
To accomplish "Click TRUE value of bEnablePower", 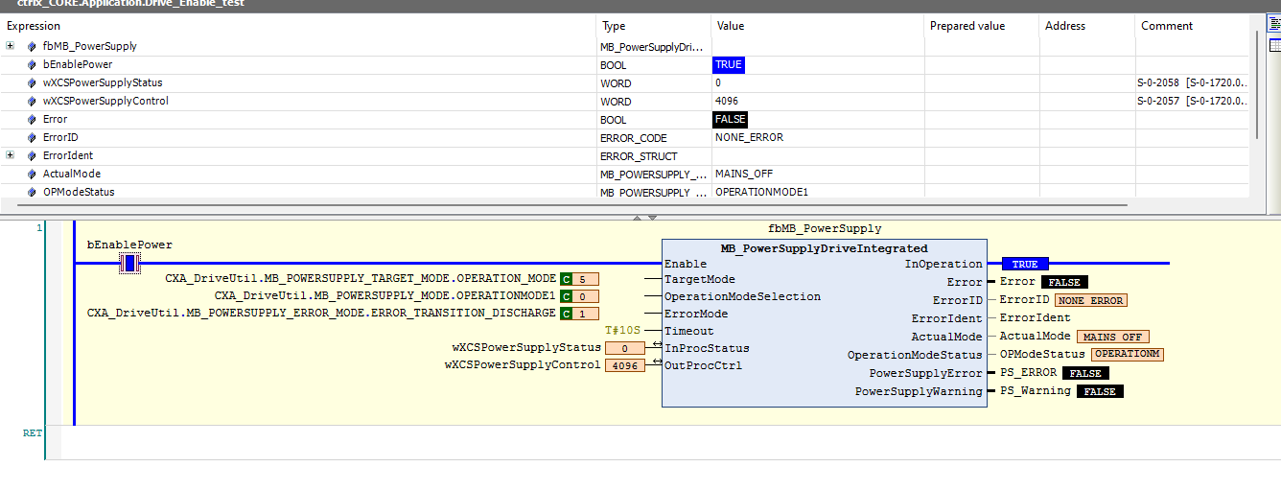I will 729,65.
